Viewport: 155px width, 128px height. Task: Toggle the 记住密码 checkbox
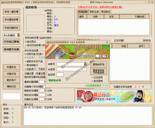point(97,77)
